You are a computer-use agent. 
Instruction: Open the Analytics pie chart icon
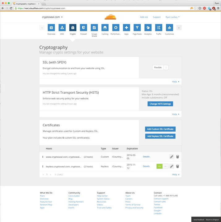point(148,28)
